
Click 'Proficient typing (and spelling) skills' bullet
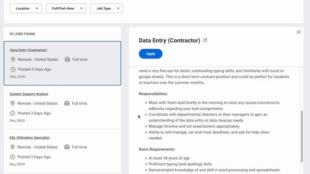(x=180, y=164)
